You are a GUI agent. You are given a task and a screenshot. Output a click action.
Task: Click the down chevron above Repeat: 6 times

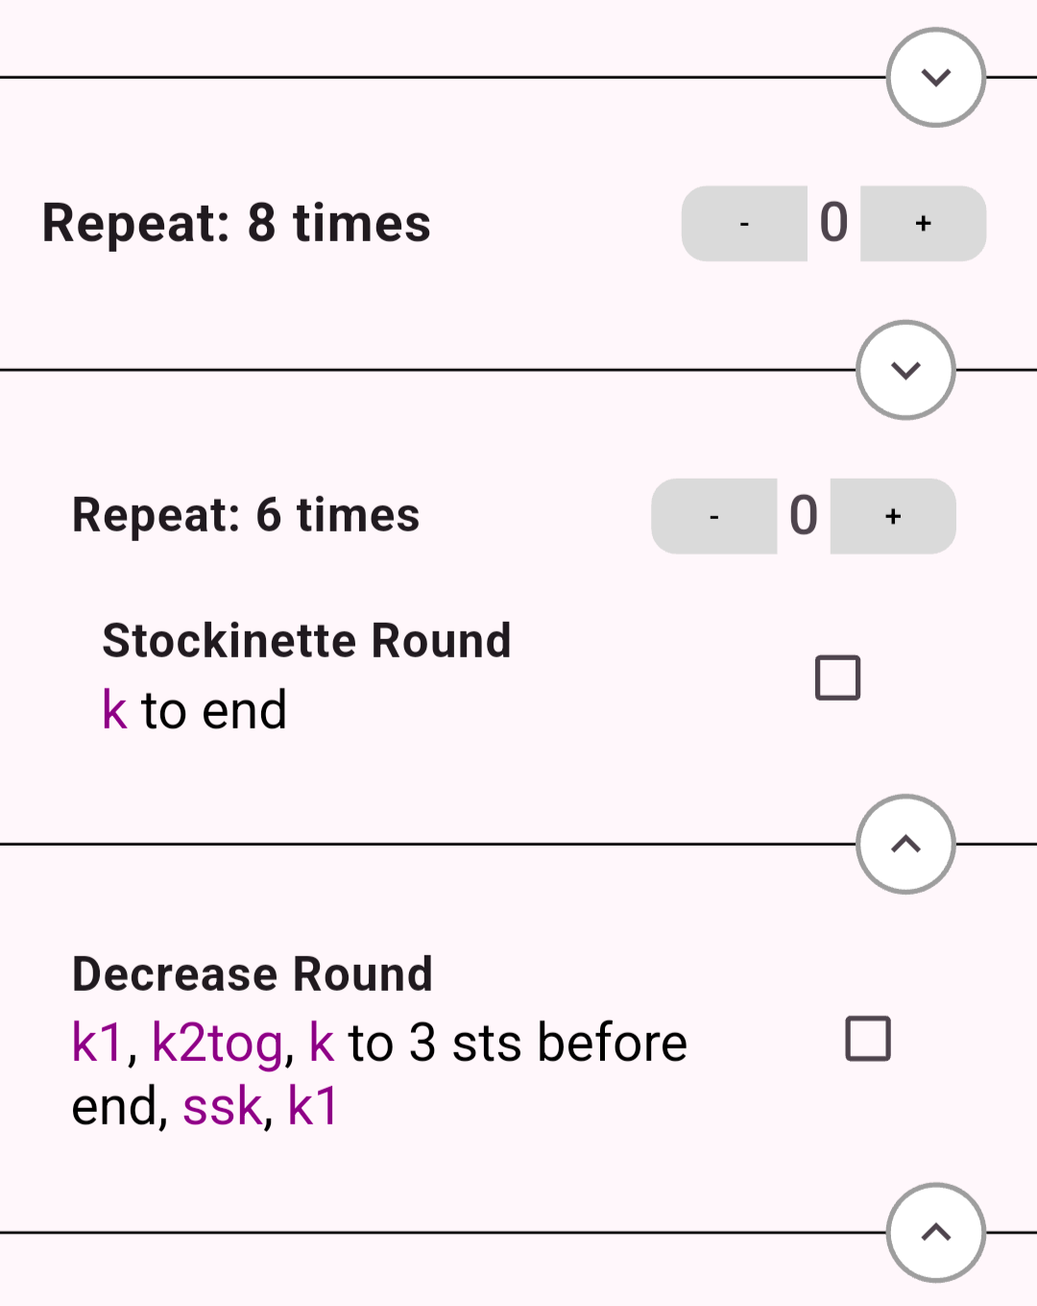pos(905,370)
